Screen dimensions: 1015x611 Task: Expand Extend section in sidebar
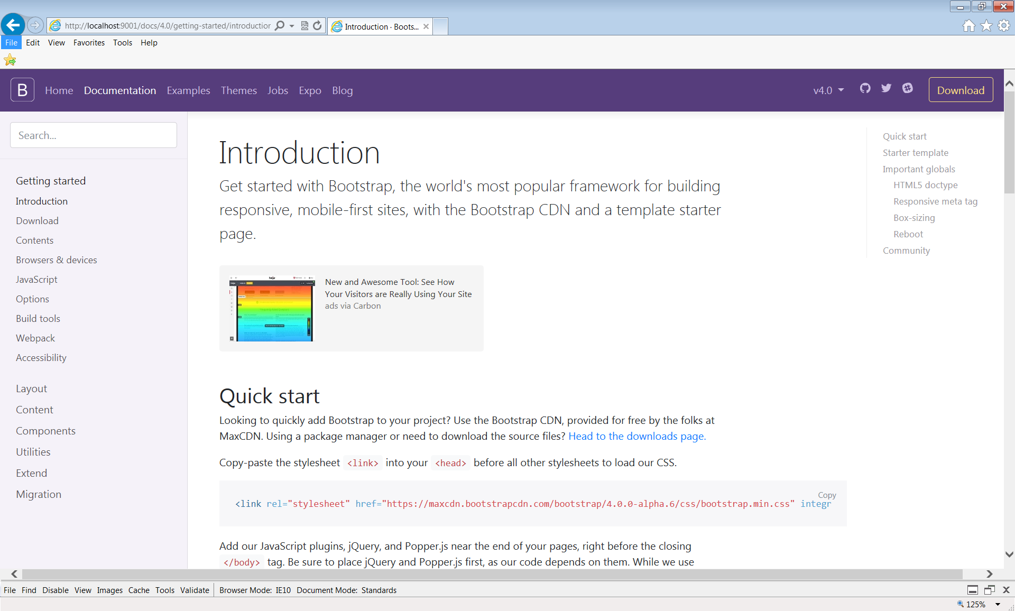click(31, 473)
